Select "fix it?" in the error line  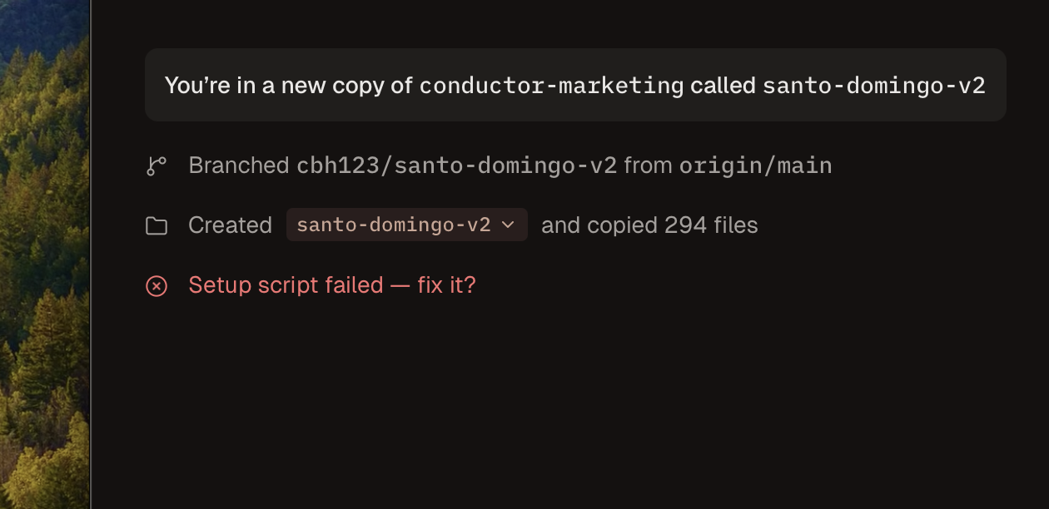[x=446, y=285]
